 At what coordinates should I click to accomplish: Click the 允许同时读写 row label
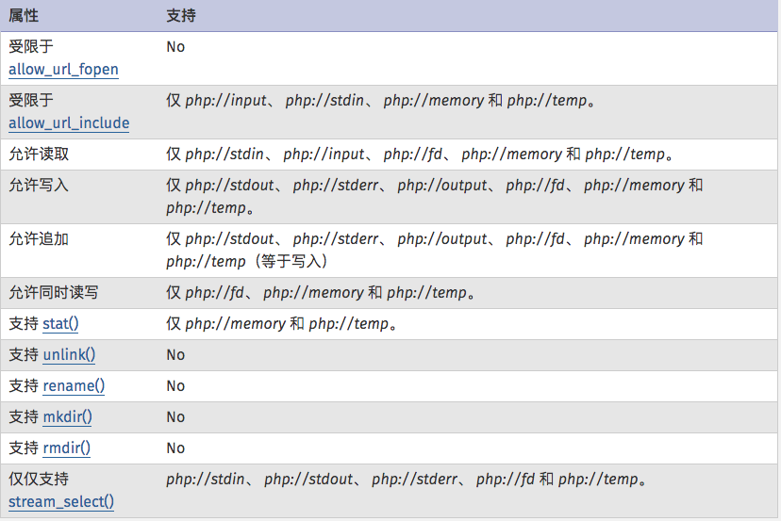point(54,293)
